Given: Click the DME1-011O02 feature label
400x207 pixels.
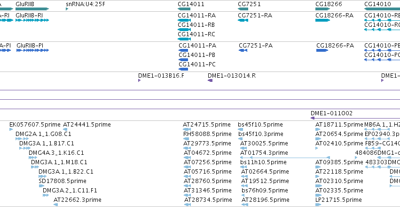Looking at the screenshot, I should (331, 113).
